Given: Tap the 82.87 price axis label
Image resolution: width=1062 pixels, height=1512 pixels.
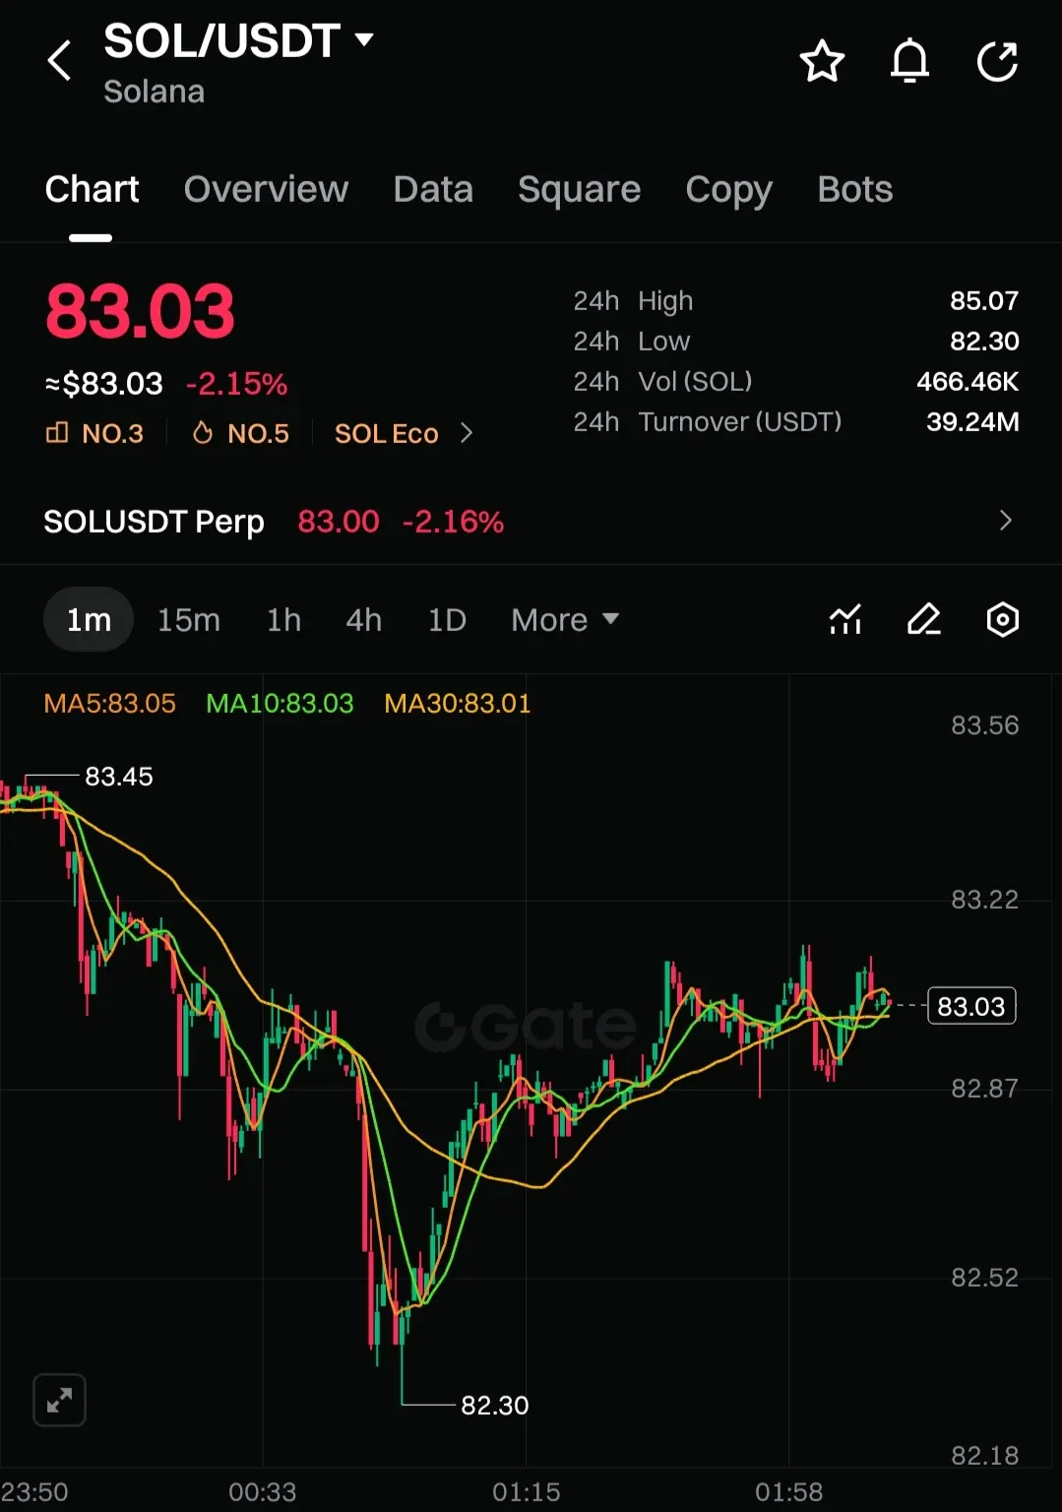Looking at the screenshot, I should coord(984,1088).
